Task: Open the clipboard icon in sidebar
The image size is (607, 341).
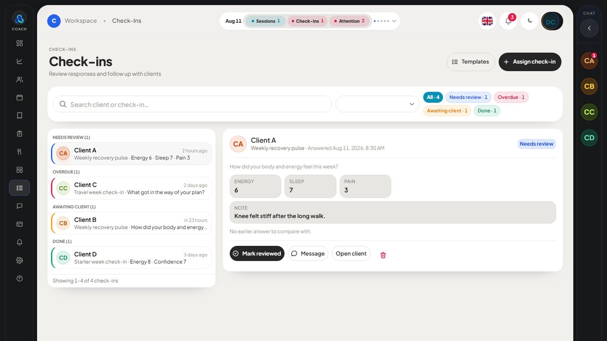Action: pos(19,134)
